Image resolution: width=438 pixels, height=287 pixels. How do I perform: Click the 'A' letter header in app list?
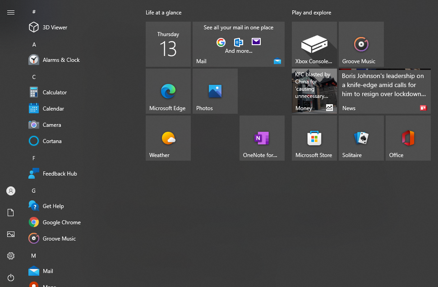34,44
